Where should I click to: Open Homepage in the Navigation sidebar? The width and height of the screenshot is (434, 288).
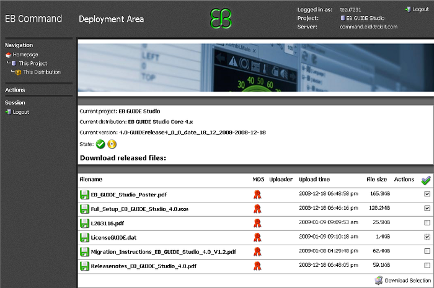click(x=25, y=55)
